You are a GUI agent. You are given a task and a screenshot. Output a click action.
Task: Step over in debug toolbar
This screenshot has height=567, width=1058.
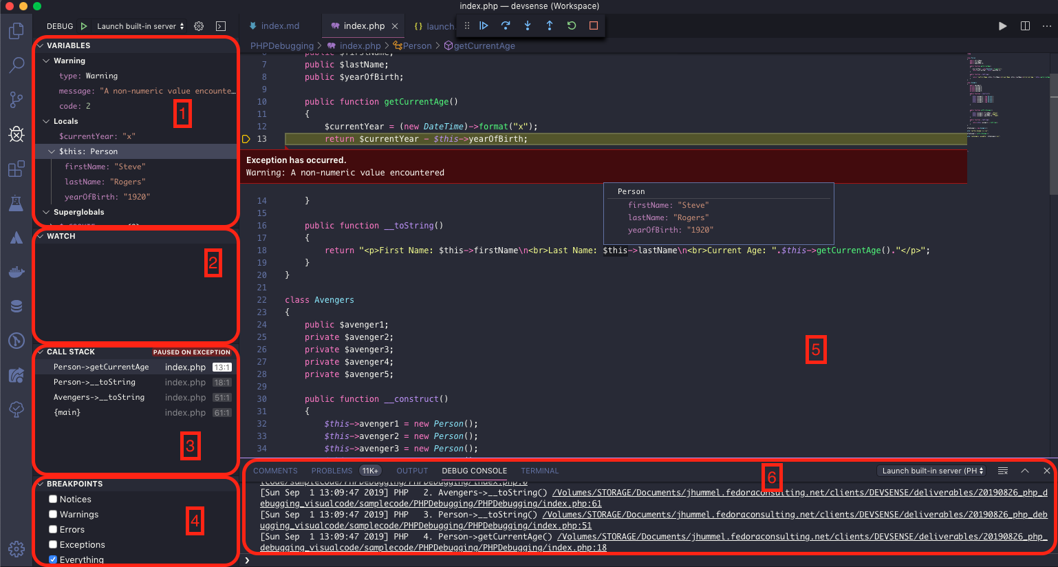point(506,25)
